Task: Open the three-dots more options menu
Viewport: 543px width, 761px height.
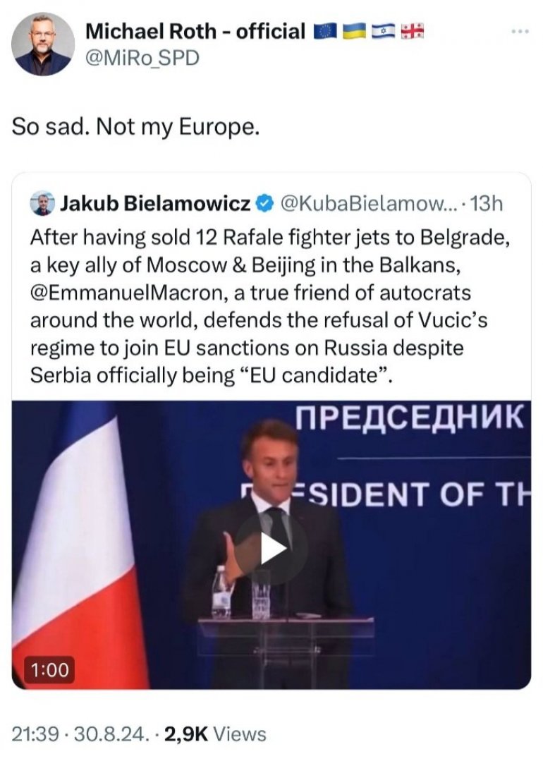Action: pos(520,31)
